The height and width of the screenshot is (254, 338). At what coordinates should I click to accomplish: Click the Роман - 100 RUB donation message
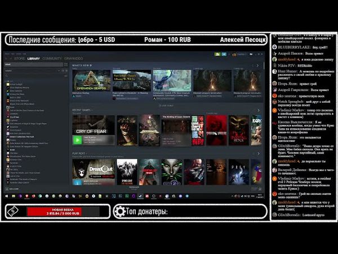pyautogui.click(x=167, y=40)
